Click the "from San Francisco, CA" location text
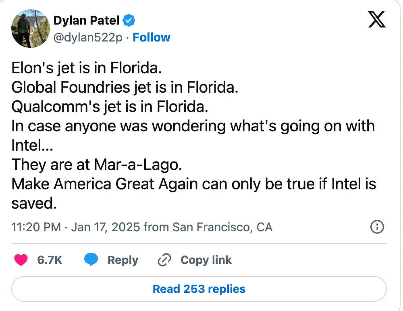403x311 pixels. tap(208, 227)
